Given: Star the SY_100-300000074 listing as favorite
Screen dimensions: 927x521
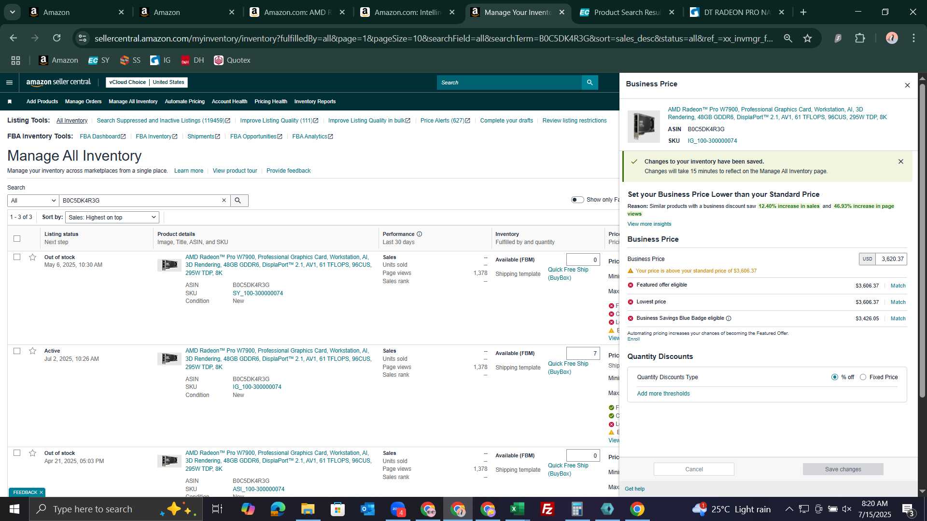Looking at the screenshot, I should point(32,258).
